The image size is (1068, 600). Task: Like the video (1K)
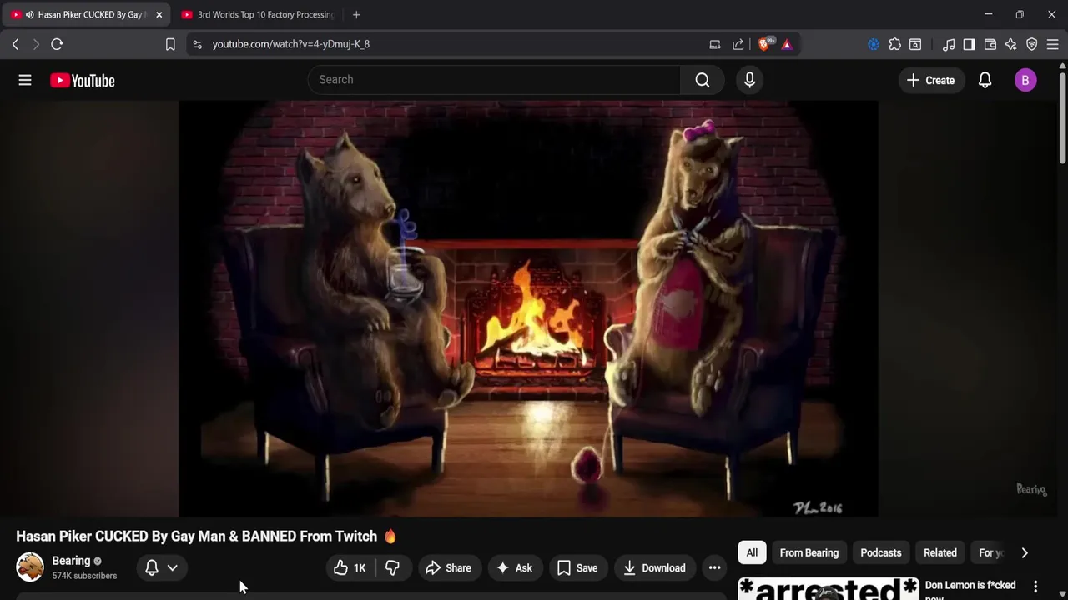pyautogui.click(x=350, y=568)
